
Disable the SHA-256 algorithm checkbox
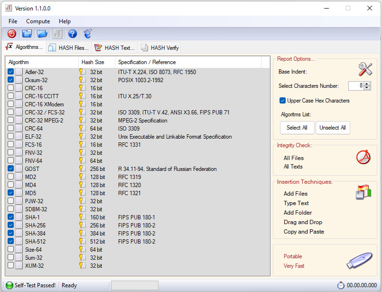pos(10,225)
